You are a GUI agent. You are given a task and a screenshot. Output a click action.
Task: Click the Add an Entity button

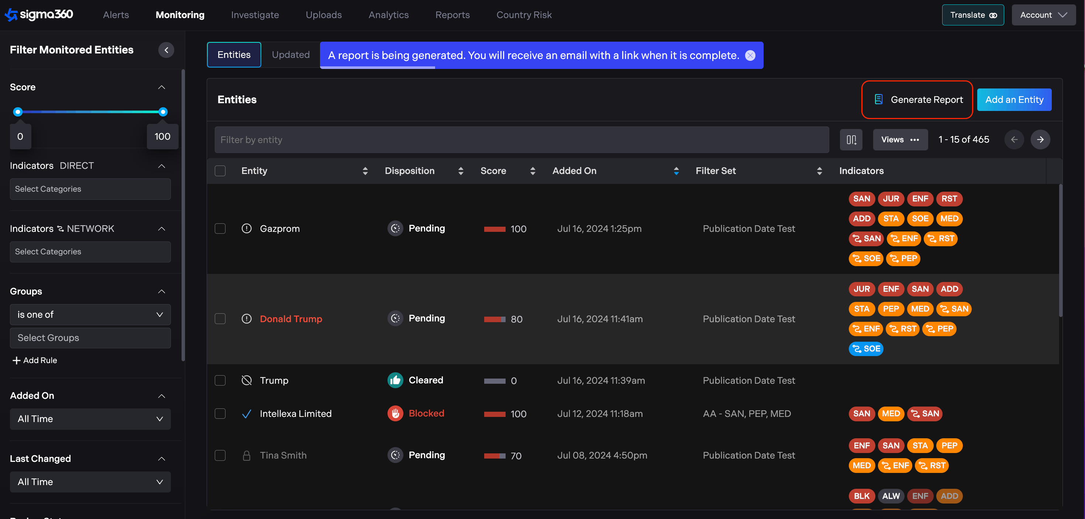coord(1014,100)
